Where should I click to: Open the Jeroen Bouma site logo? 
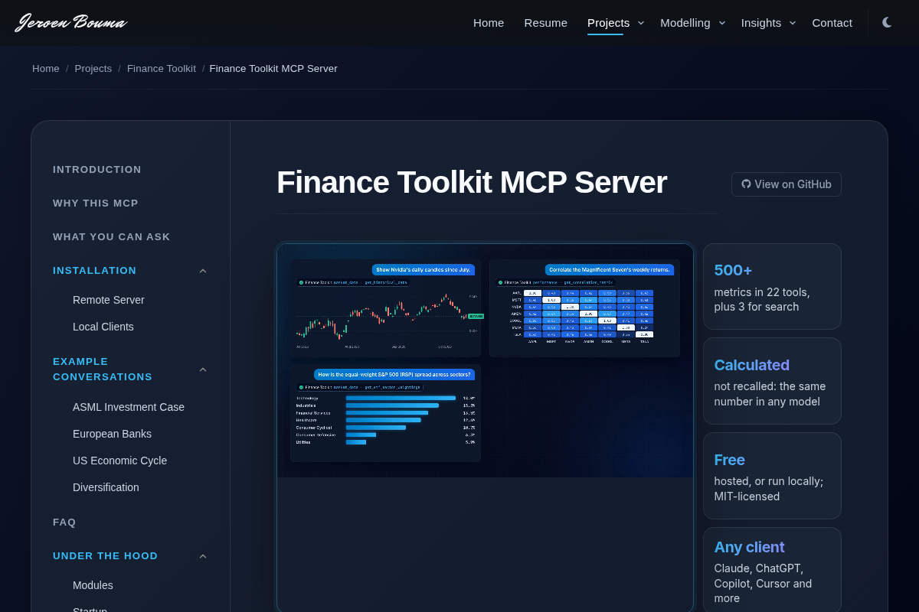point(71,22)
